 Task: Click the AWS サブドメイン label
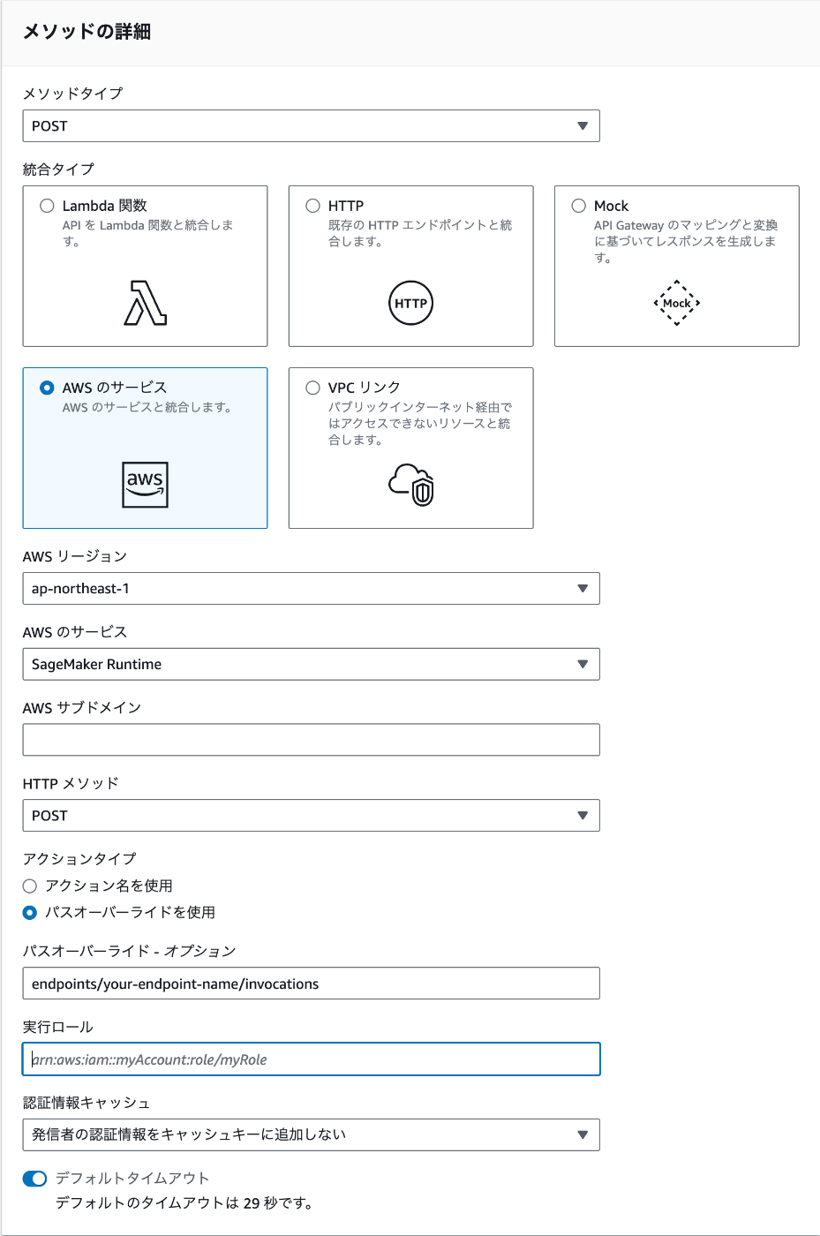coord(82,707)
